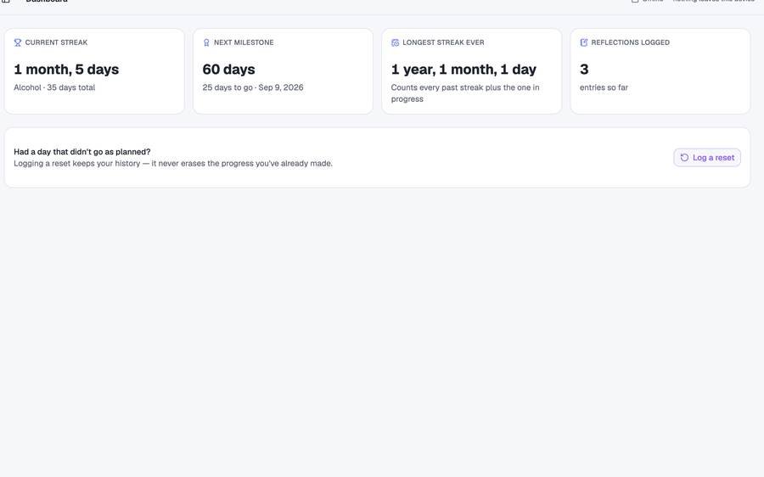Click '25 days to go · Sep 9, 2026'
The image size is (764, 477).
point(253,87)
